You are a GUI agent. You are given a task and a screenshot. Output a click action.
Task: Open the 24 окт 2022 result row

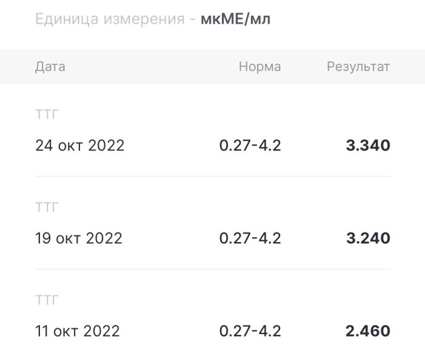point(212,130)
